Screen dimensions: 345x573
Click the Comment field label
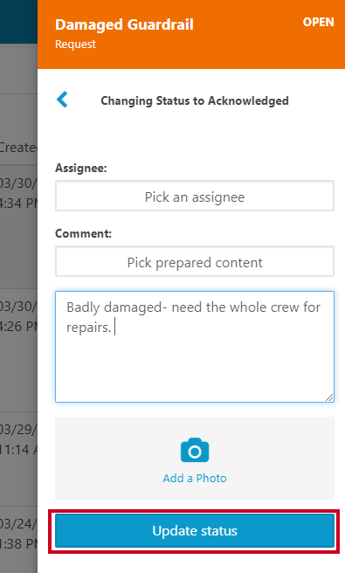click(x=83, y=233)
